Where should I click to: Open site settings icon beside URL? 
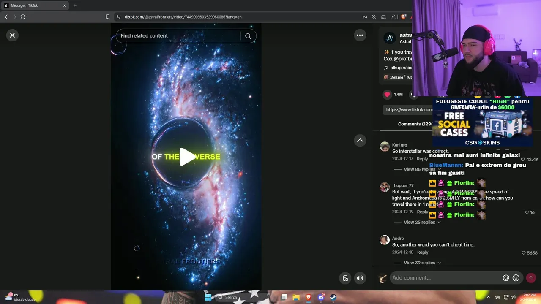point(118,17)
